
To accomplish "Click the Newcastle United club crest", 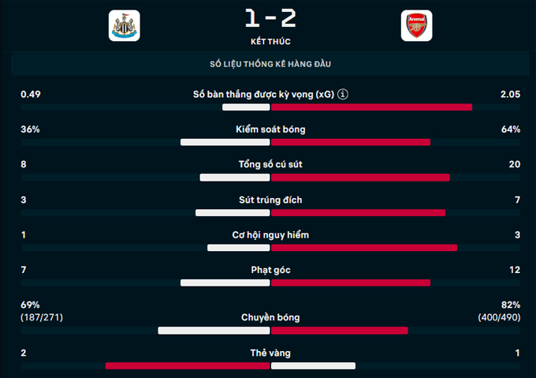I will coord(124,25).
